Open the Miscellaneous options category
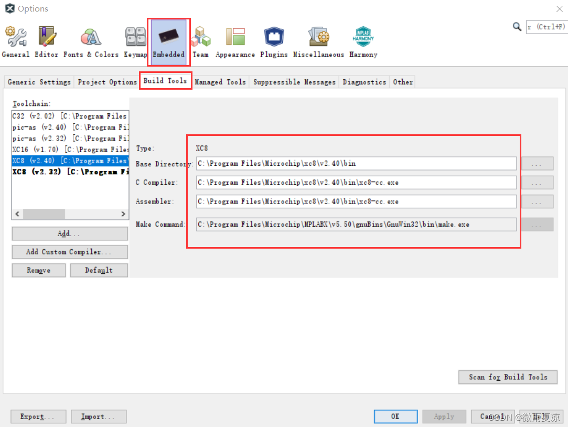This screenshot has height=427, width=568. (x=318, y=41)
